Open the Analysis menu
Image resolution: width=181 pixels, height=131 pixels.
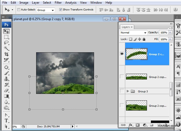click(x=71, y=3)
